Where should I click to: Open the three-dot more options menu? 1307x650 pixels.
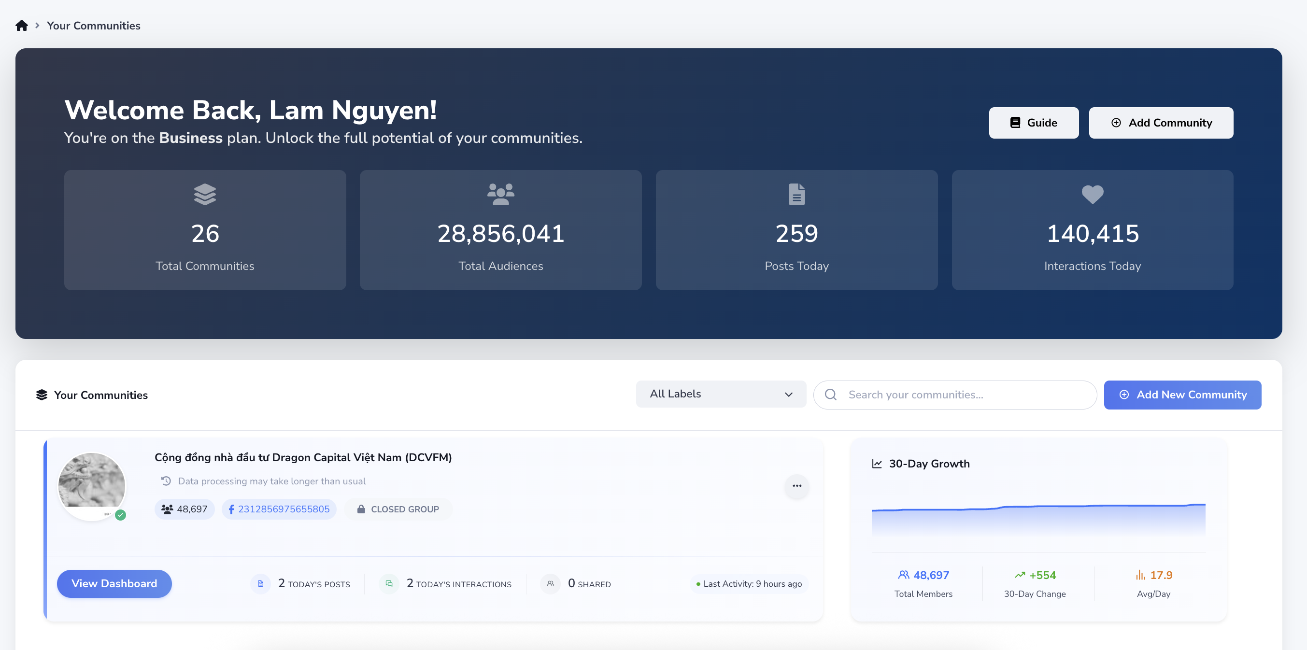click(x=796, y=486)
